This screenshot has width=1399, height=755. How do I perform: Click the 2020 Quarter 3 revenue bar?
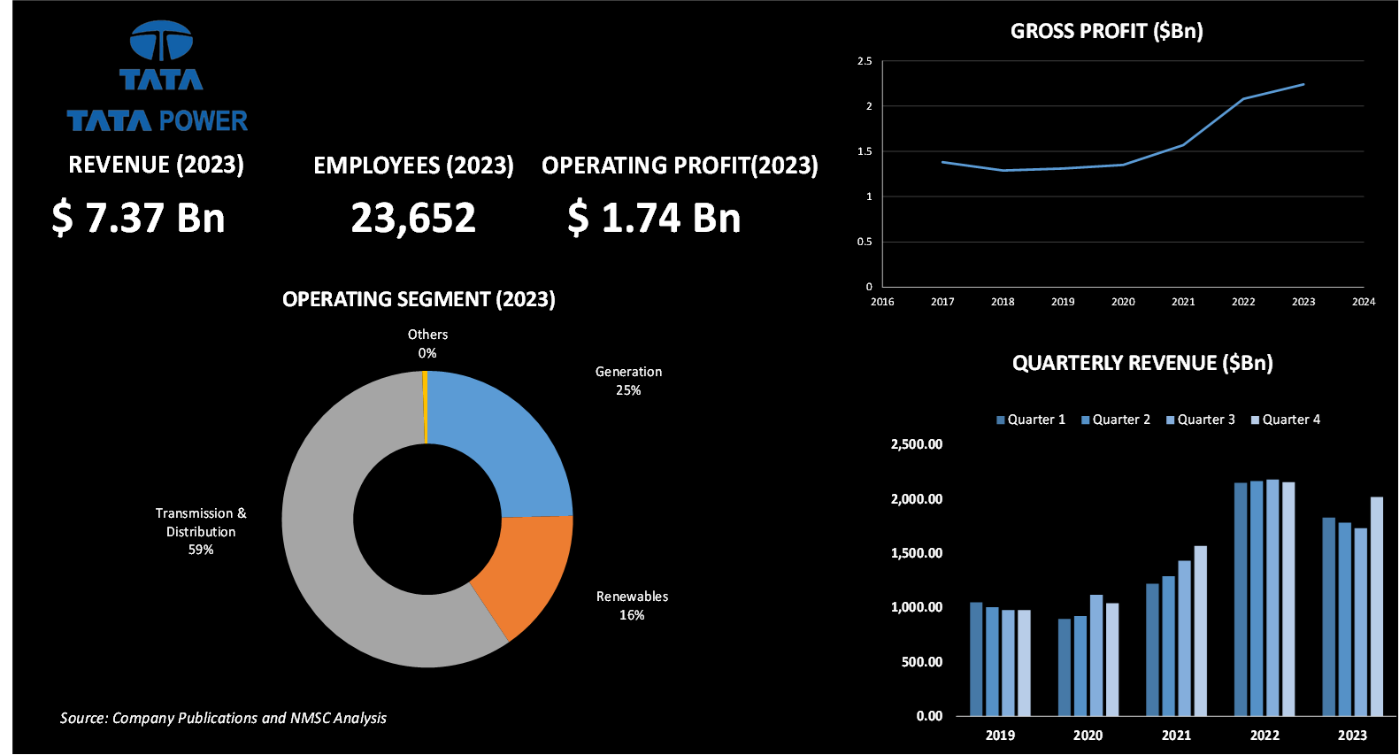[1096, 655]
